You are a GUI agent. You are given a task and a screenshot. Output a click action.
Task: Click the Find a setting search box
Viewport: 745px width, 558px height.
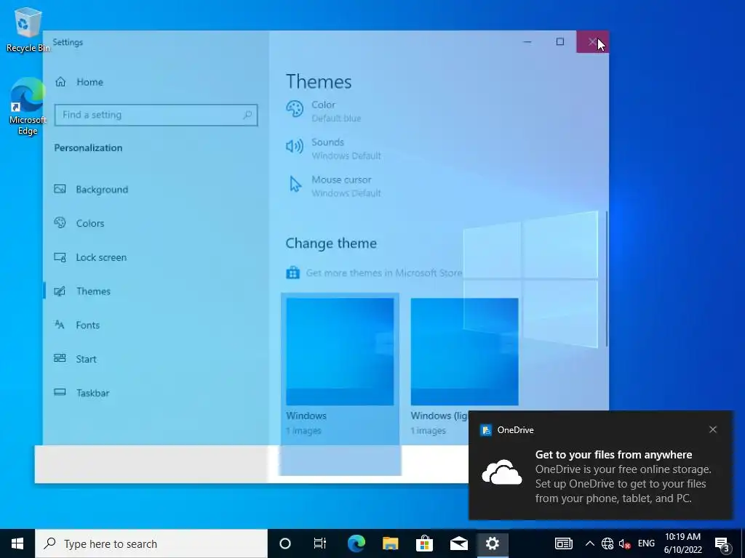pyautogui.click(x=156, y=116)
